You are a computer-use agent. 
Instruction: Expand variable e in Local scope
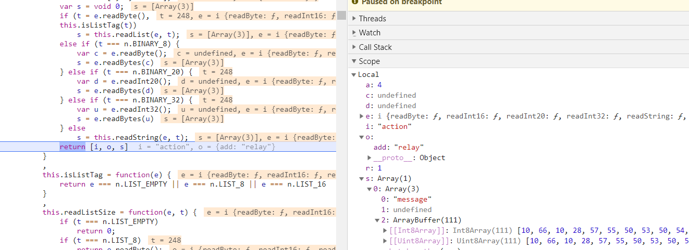click(362, 116)
